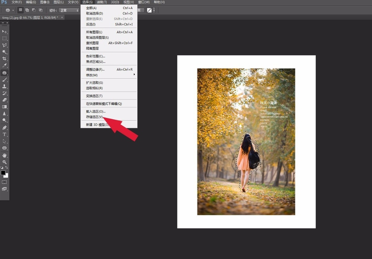Screen dimensions: 372x259
Task: Select the Crop tool
Action: point(4,59)
